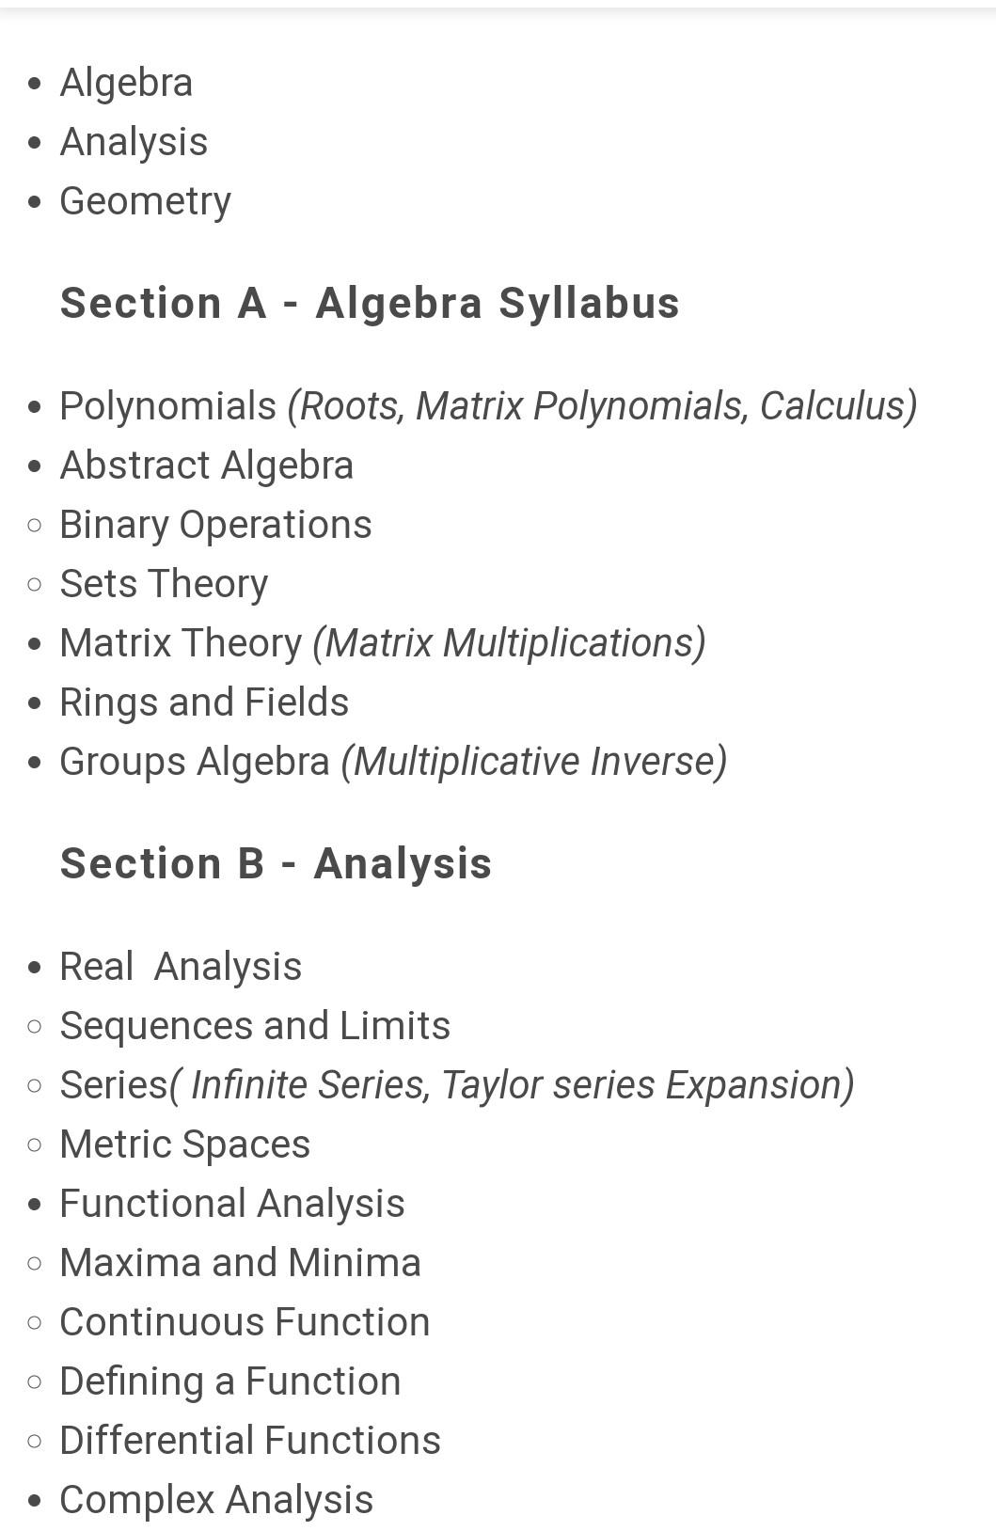Select the Sets Theory sub-item

[x=164, y=584]
